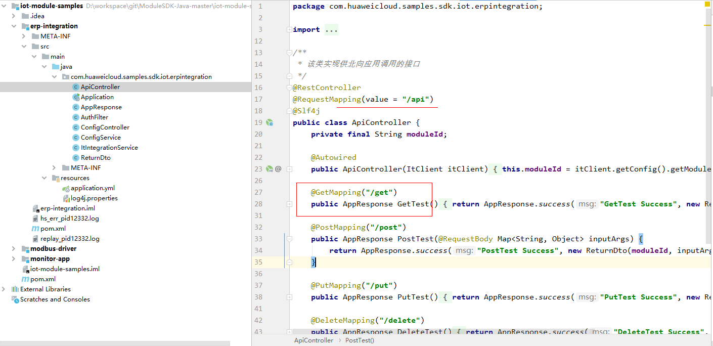This screenshot has height=346, width=713.
Task: Click the Spring bean gutter icon on line 19
Action: [x=270, y=122]
